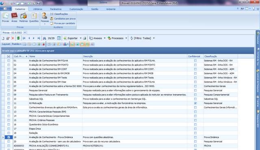The width and height of the screenshot is (260, 150).
Task: Switch to the Customização ribbon tab
Action: pyautogui.click(x=76, y=9)
